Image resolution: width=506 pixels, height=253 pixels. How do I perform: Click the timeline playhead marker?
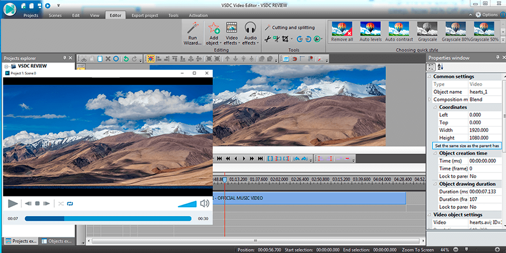(225, 179)
